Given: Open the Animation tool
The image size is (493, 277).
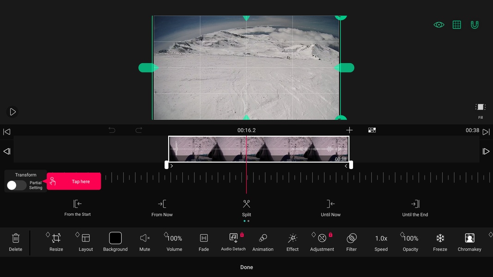Looking at the screenshot, I should coord(263,242).
